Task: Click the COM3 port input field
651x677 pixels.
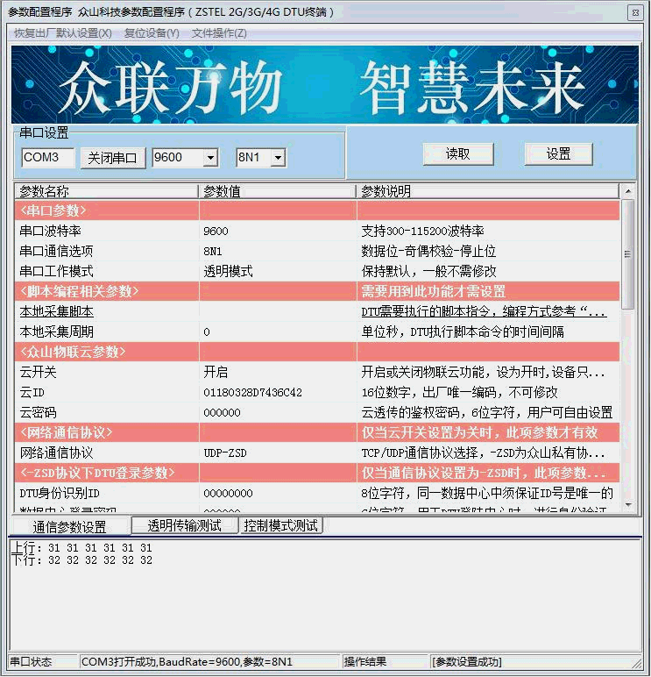Action: [x=47, y=157]
